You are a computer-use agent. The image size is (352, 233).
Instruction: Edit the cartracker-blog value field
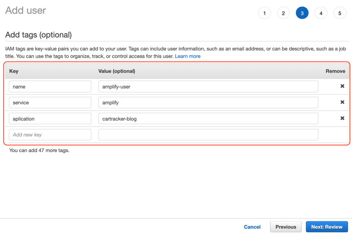click(208, 119)
